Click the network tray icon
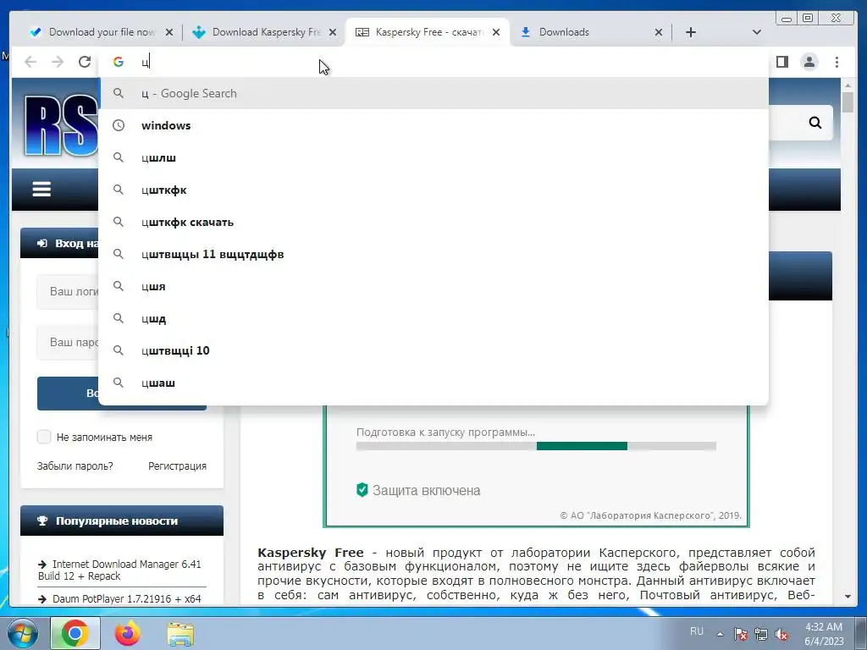Screen dimensions: 867x650 [761, 634]
